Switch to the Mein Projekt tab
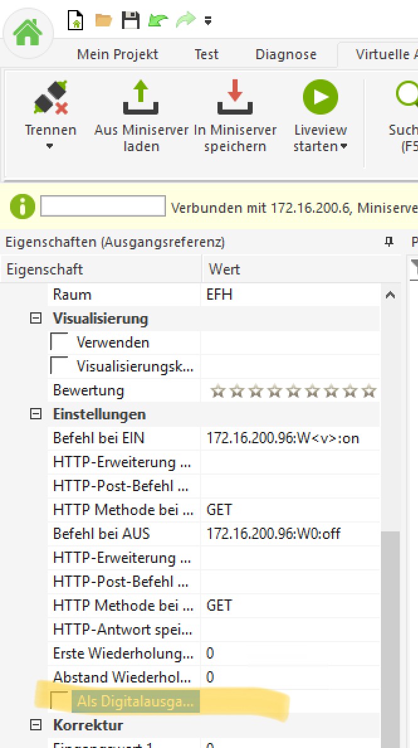Viewport: 418px width, 748px height. (x=118, y=54)
